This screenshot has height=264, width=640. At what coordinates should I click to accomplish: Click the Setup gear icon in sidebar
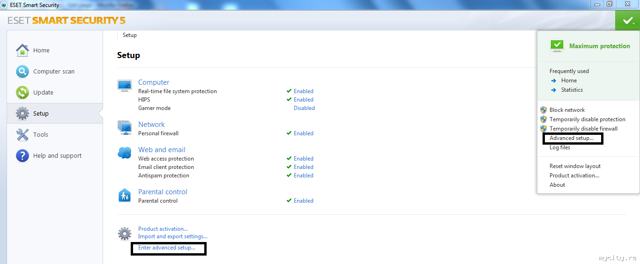click(22, 113)
